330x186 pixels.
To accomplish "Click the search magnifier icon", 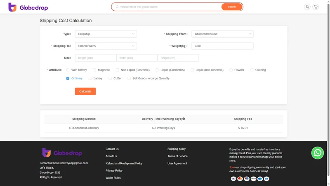I will pos(117,7).
